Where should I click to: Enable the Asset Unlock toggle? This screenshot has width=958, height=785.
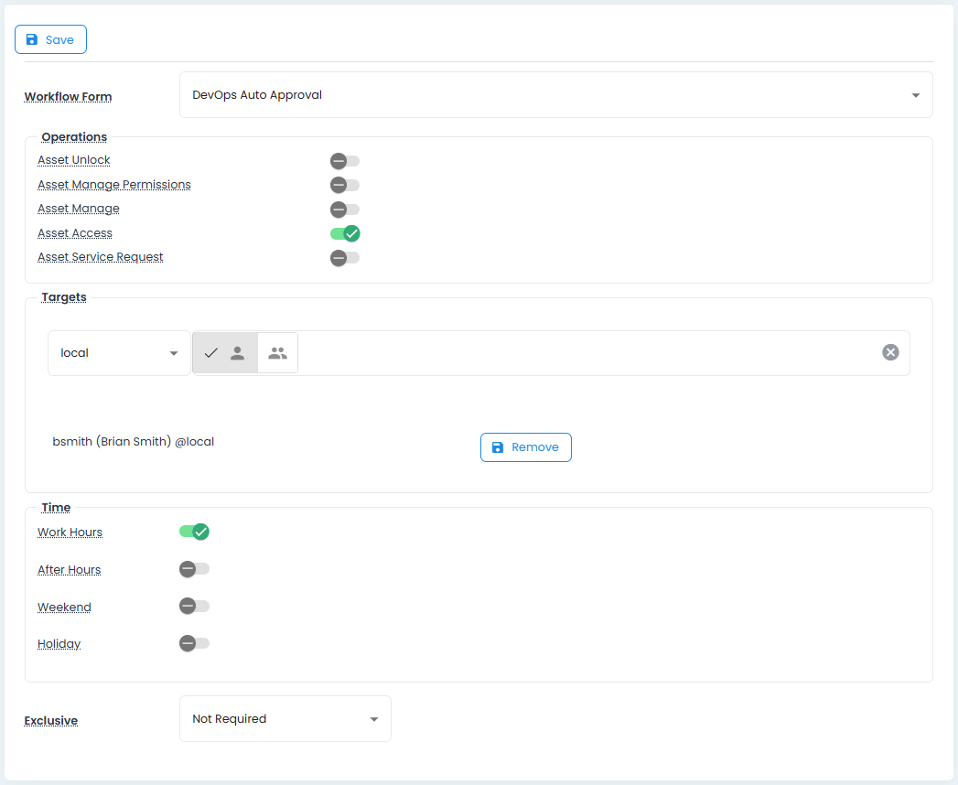click(x=345, y=161)
